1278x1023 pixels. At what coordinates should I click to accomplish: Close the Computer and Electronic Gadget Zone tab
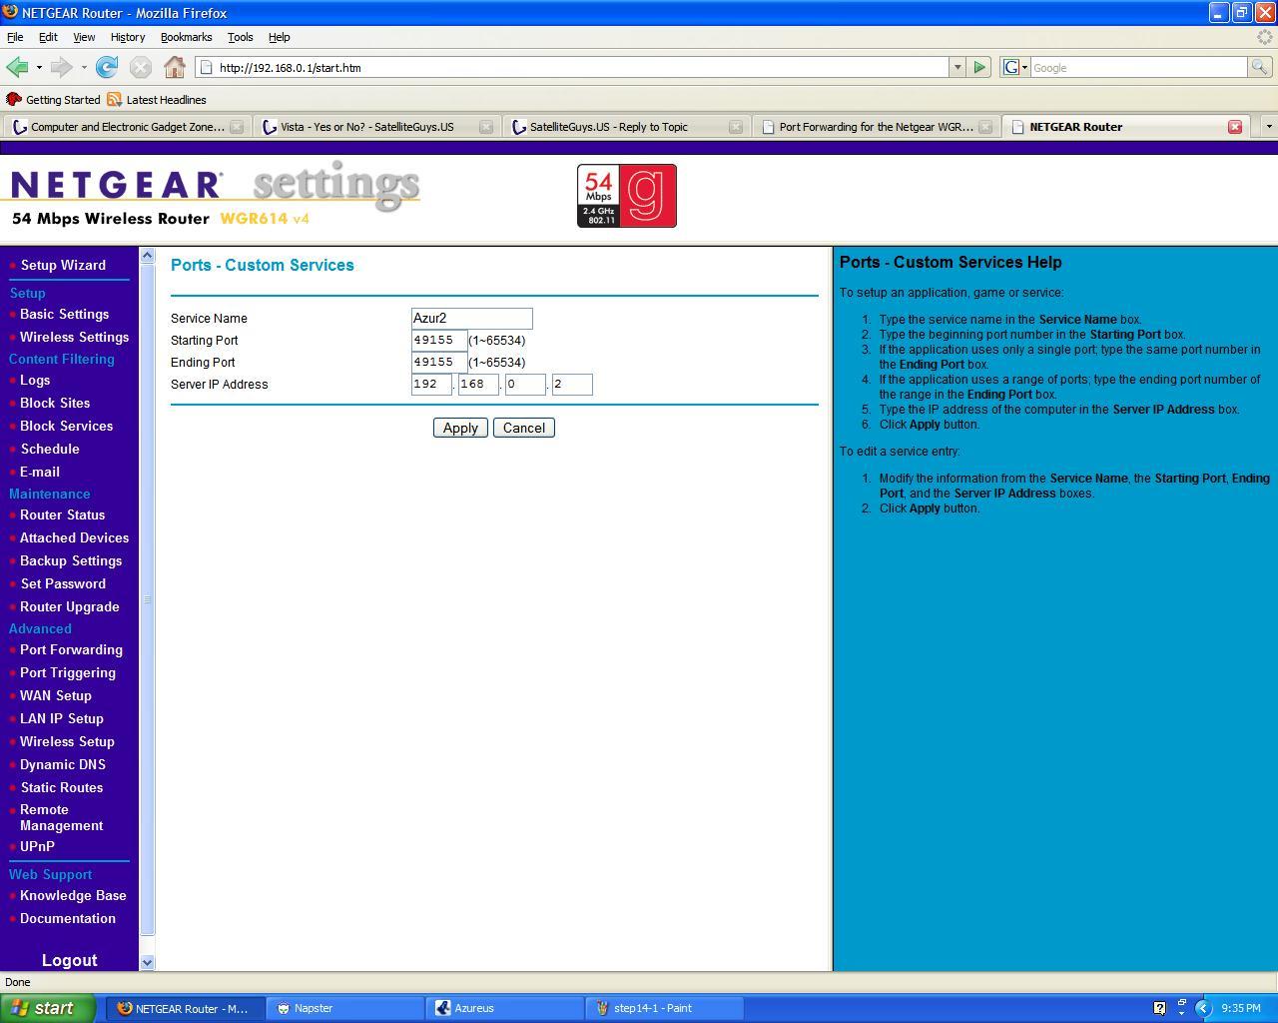[237, 127]
